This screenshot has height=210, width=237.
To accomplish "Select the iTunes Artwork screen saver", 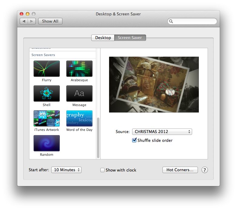I will 47,118.
